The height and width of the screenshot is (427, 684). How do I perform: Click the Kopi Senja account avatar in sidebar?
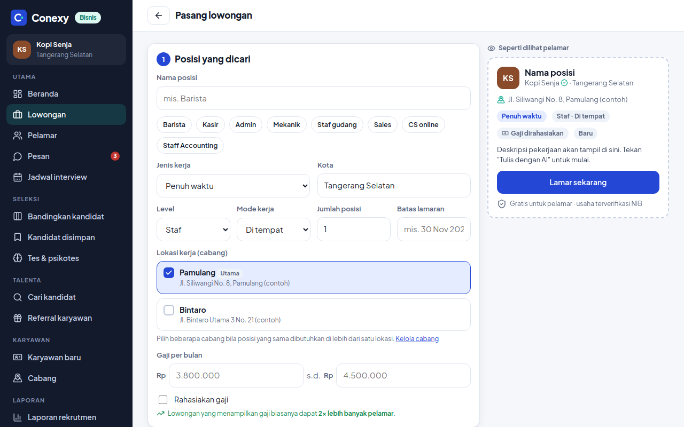pos(22,50)
